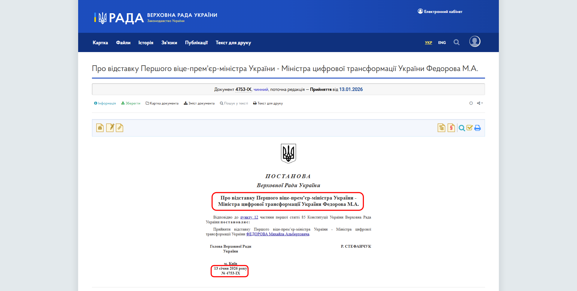
Task: Click the чинний status link
Action: [x=261, y=89]
